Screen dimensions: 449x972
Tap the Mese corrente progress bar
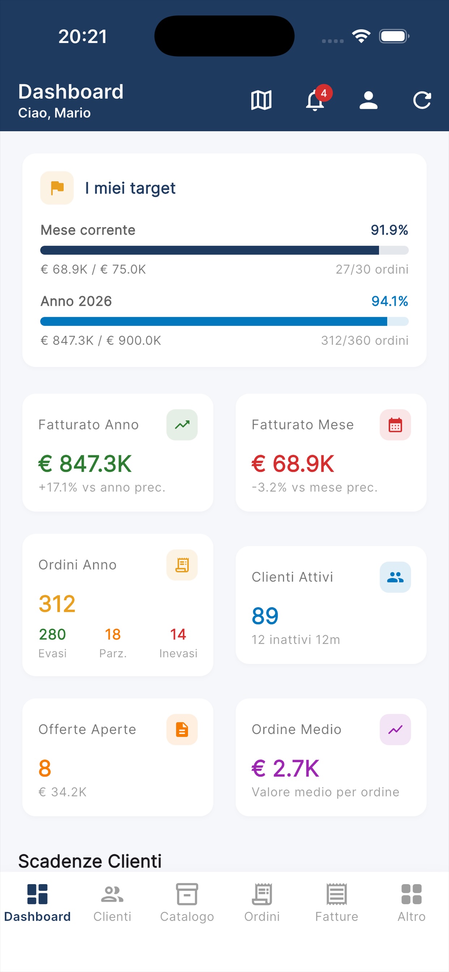[x=224, y=250]
